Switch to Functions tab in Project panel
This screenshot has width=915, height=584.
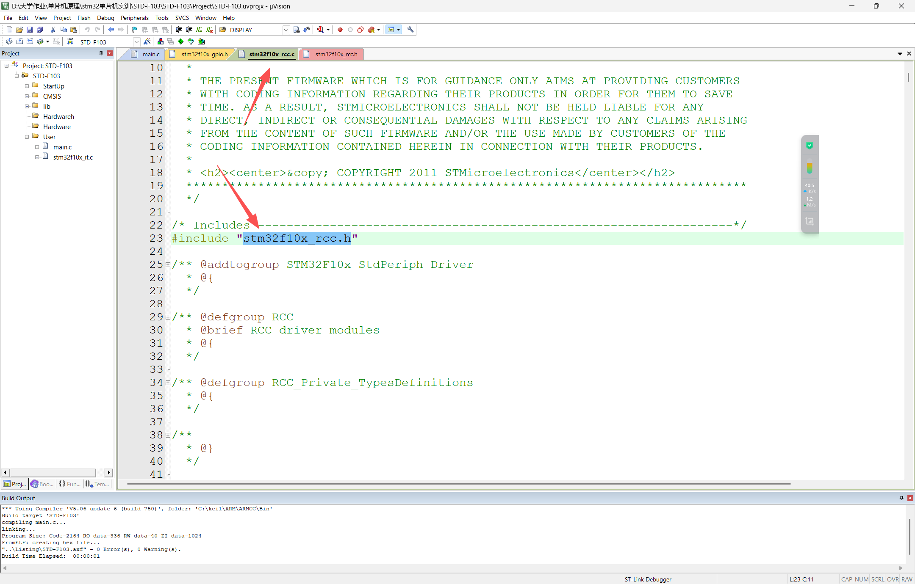pos(70,484)
